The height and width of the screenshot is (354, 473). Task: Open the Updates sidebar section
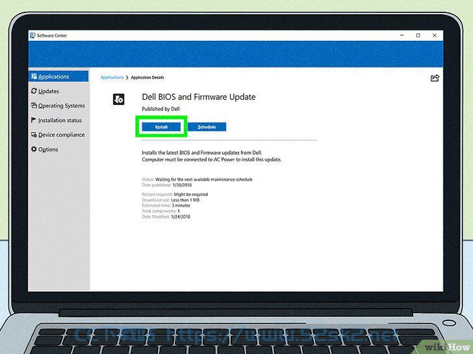[x=48, y=91]
